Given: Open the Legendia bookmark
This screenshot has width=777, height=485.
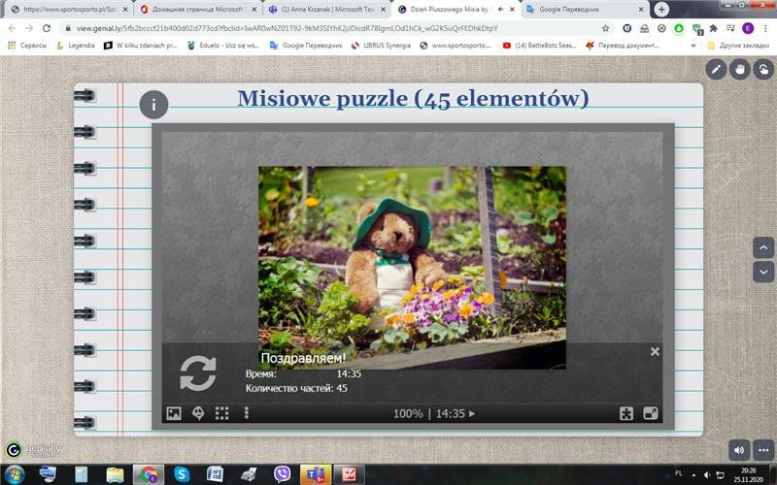Looking at the screenshot, I should coord(76,45).
